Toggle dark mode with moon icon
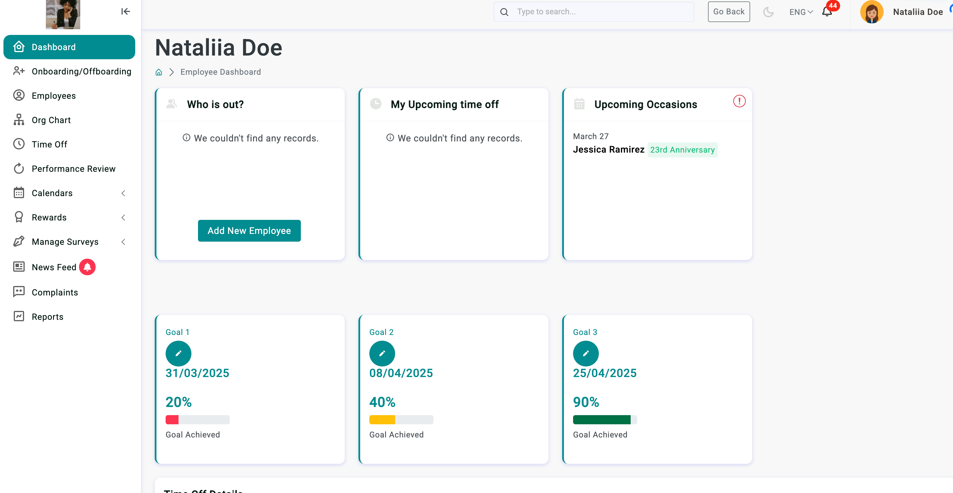The image size is (953, 493). [x=768, y=12]
